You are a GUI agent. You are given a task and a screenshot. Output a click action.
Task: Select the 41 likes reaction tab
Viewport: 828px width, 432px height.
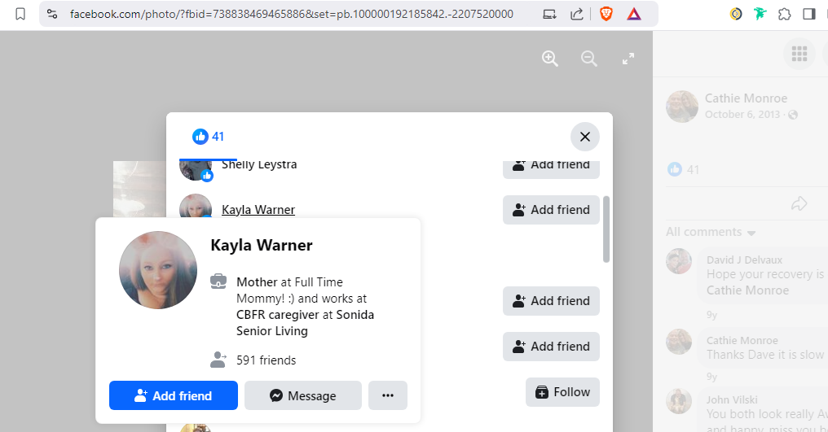click(208, 137)
